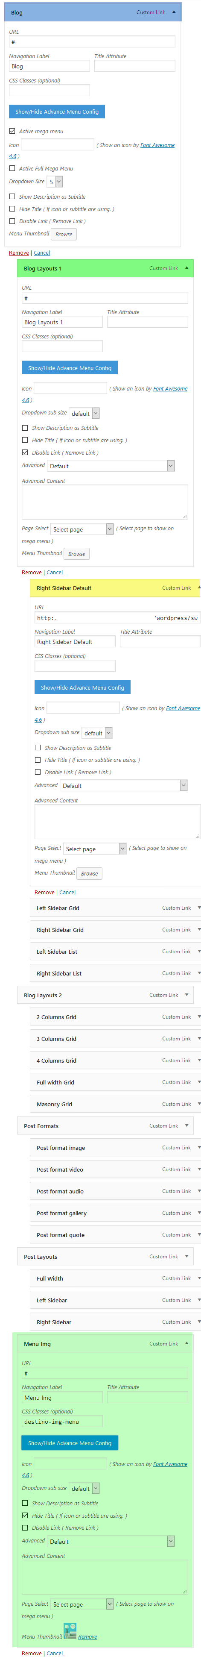Viewport: 201px width, 1657px height.
Task: Collapse Blog Layouts 1 arrow icon
Action: pyautogui.click(x=186, y=267)
